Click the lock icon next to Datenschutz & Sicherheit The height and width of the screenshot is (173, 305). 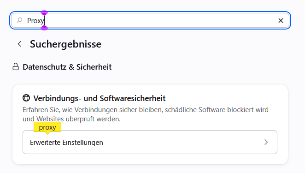(16, 66)
